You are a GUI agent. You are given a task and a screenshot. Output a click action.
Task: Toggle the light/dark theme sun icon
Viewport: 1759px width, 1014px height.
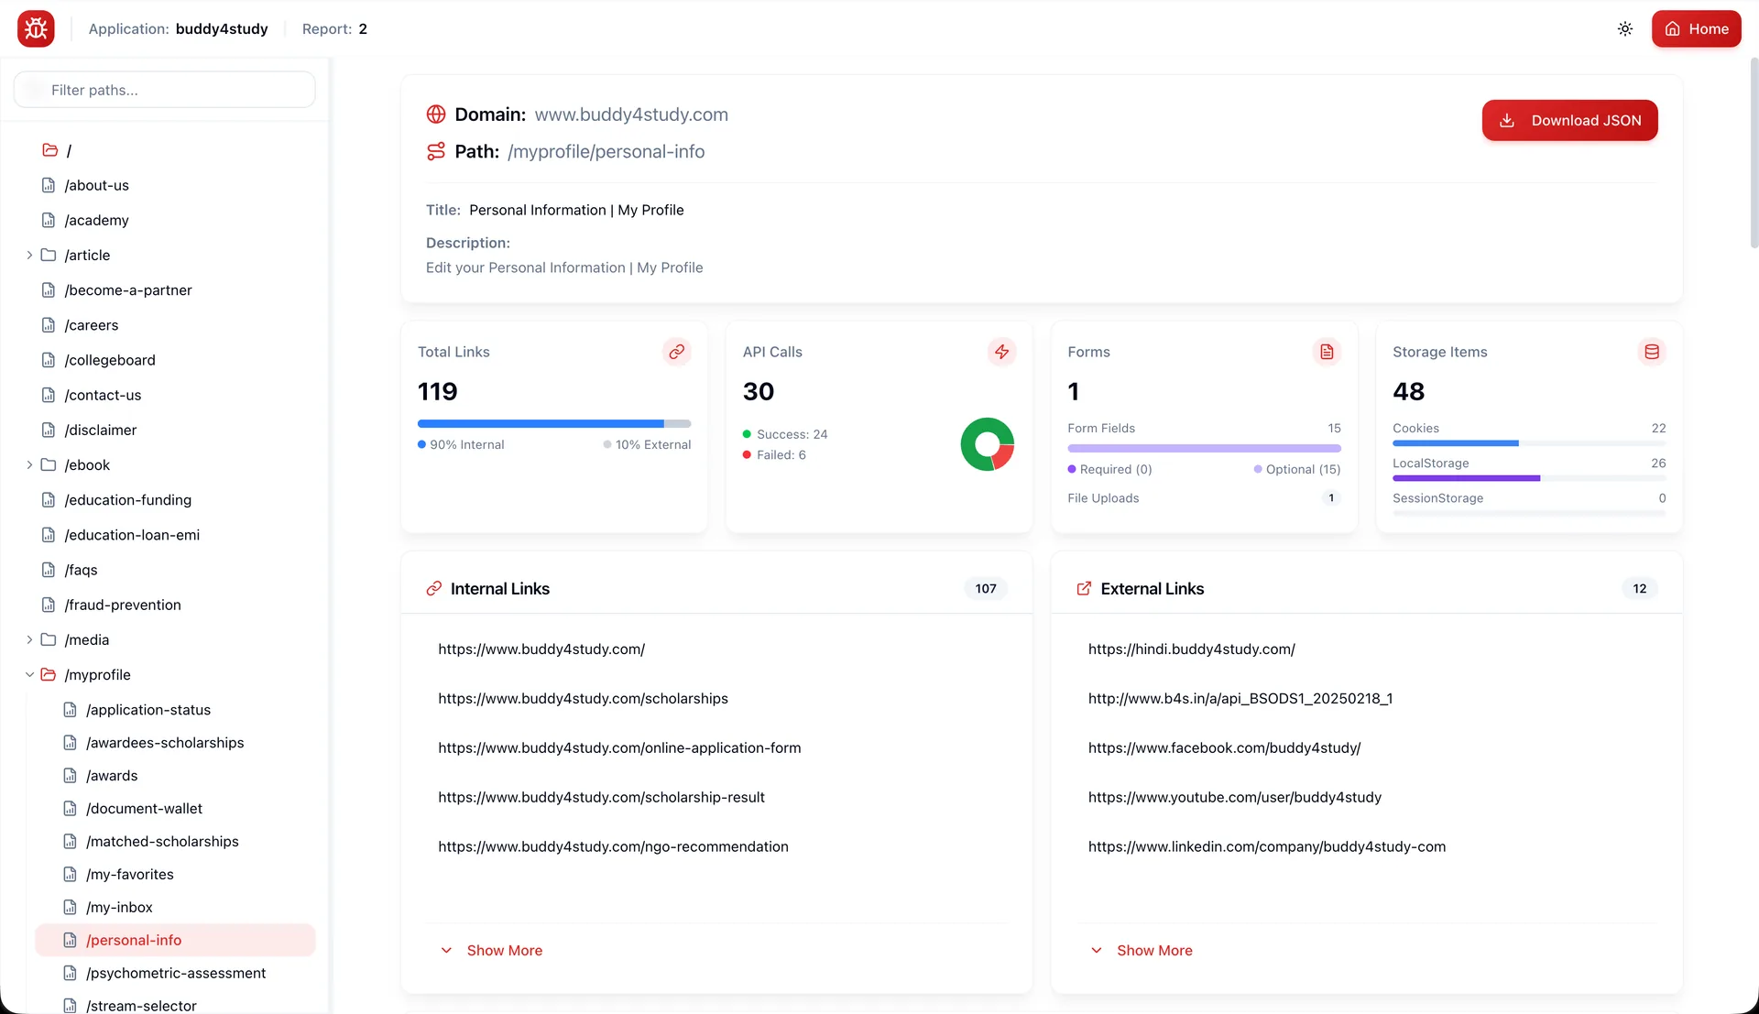tap(1625, 28)
